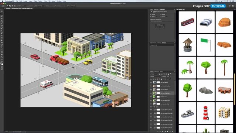Image resolution: width=236 pixels, height=133 pixels.
Task: Click Add to Selection mode icon
Action: point(10,6)
